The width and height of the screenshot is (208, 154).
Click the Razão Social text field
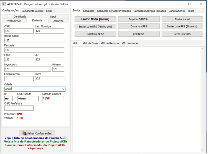coord(34,41)
